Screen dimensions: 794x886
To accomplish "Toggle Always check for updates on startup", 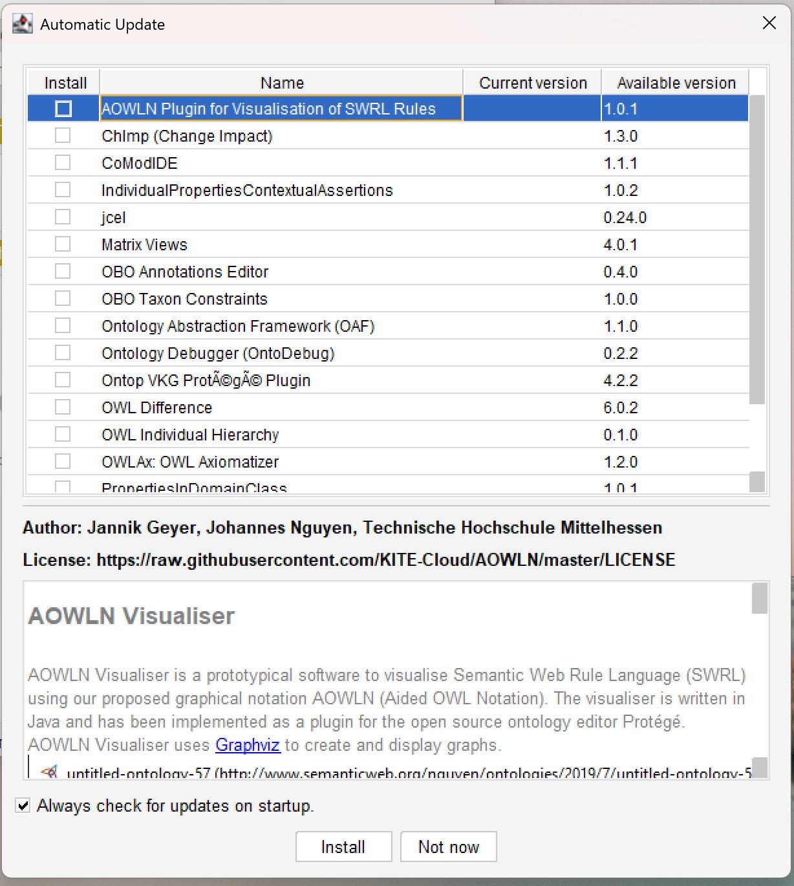I will (x=23, y=806).
